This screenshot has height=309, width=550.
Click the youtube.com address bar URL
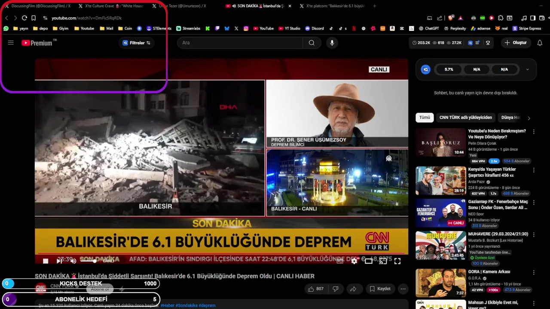click(86, 18)
